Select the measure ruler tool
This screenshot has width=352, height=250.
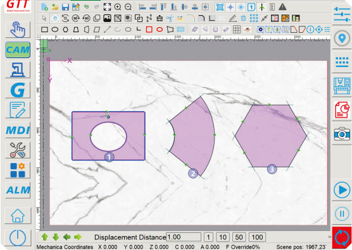233,18
